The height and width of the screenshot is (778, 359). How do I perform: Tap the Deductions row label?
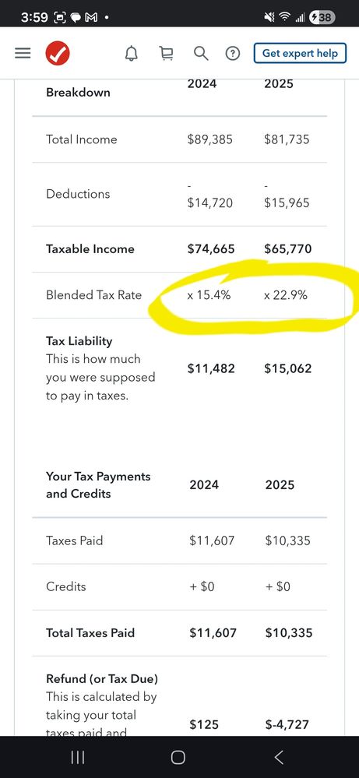coord(78,194)
